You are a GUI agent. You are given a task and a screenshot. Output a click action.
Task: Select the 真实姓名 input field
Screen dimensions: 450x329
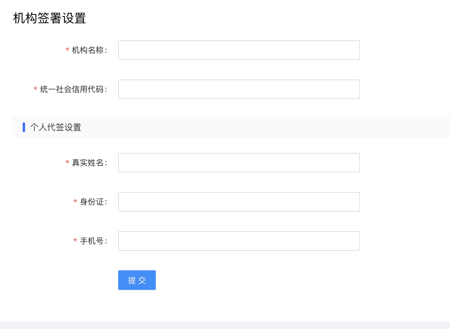239,163
